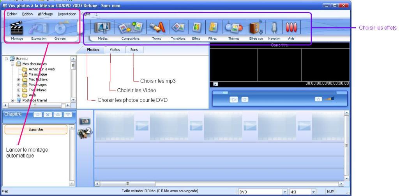Click the timeline scroll right arrow

(341, 184)
